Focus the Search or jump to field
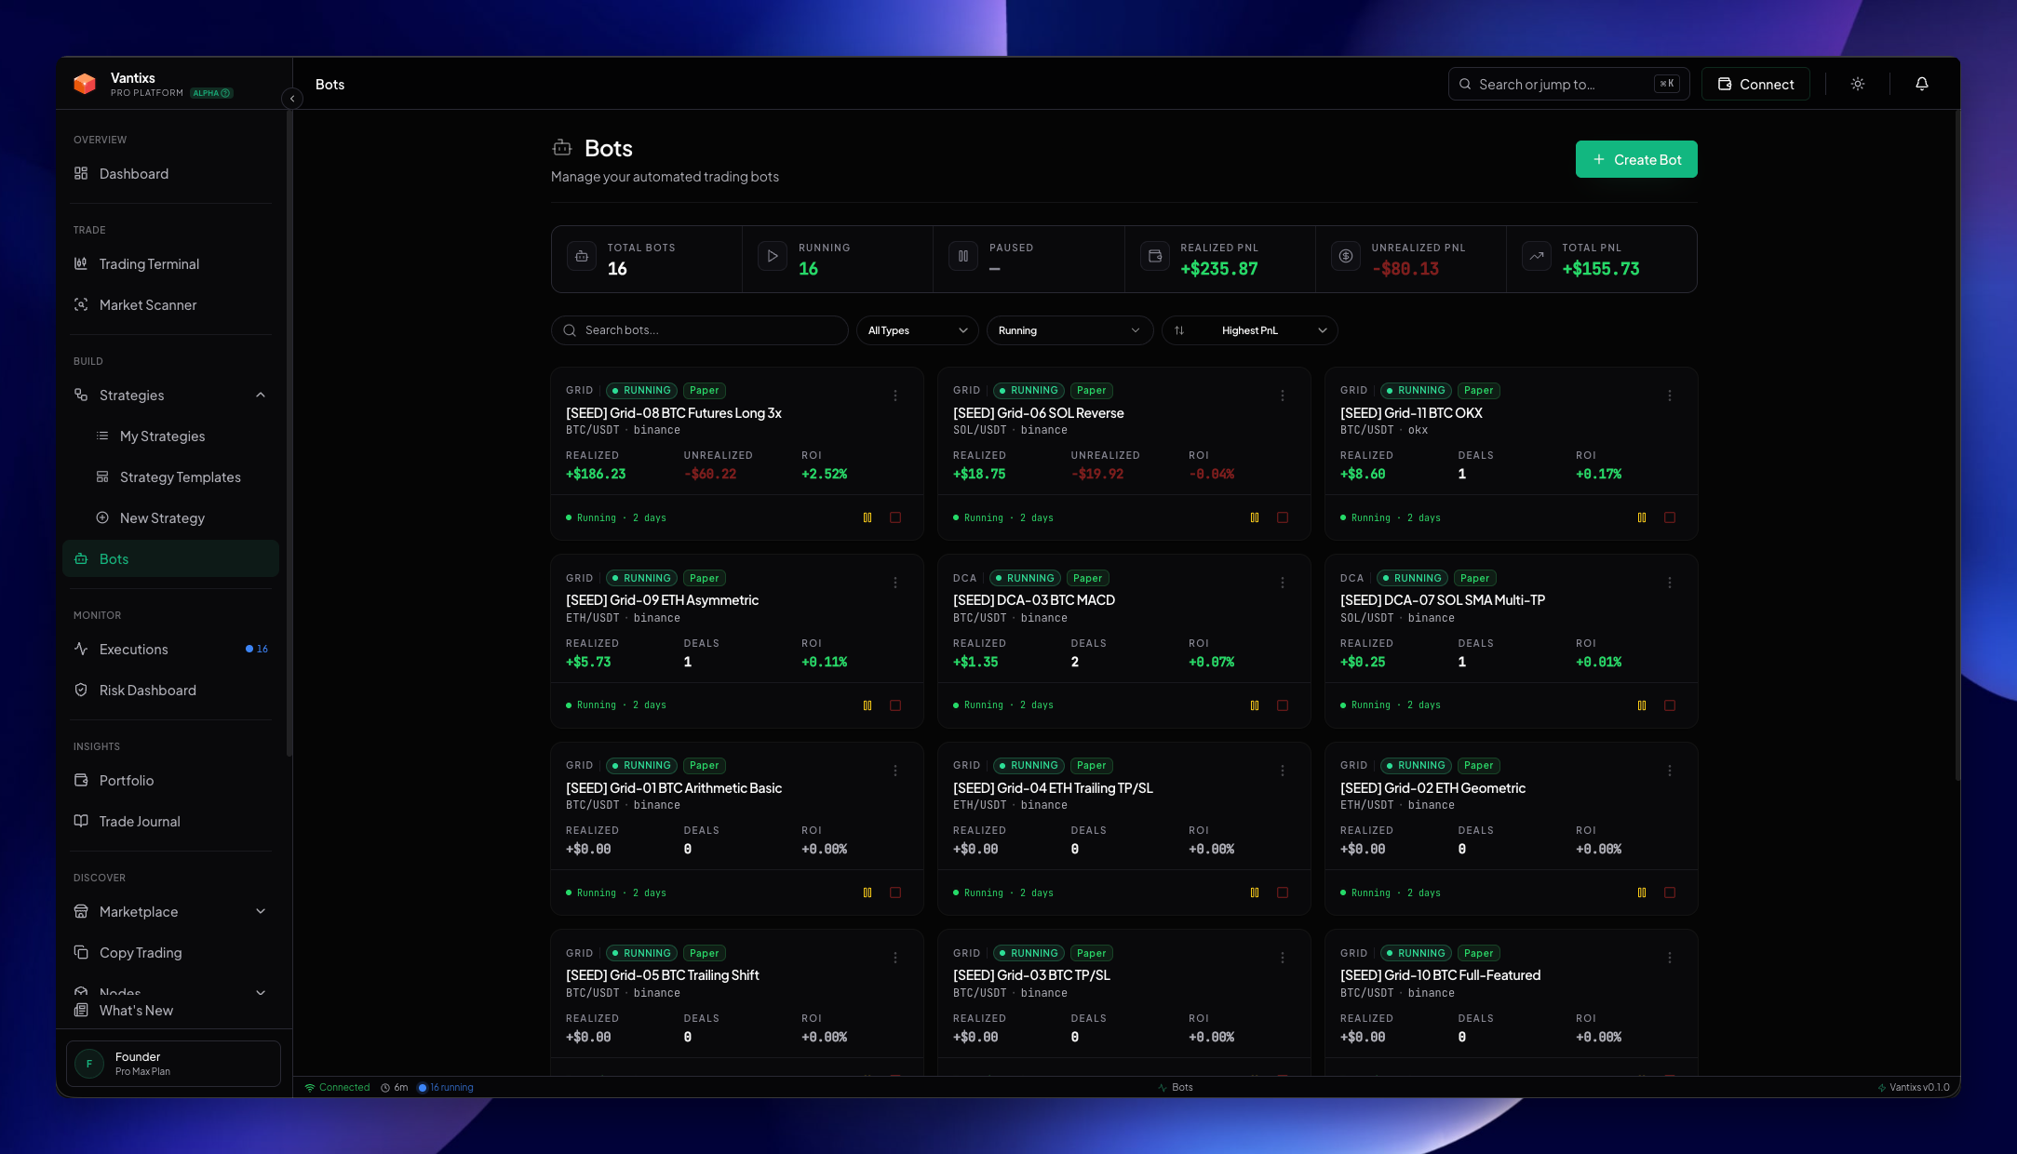This screenshot has height=1154, width=2017. (x=1568, y=84)
